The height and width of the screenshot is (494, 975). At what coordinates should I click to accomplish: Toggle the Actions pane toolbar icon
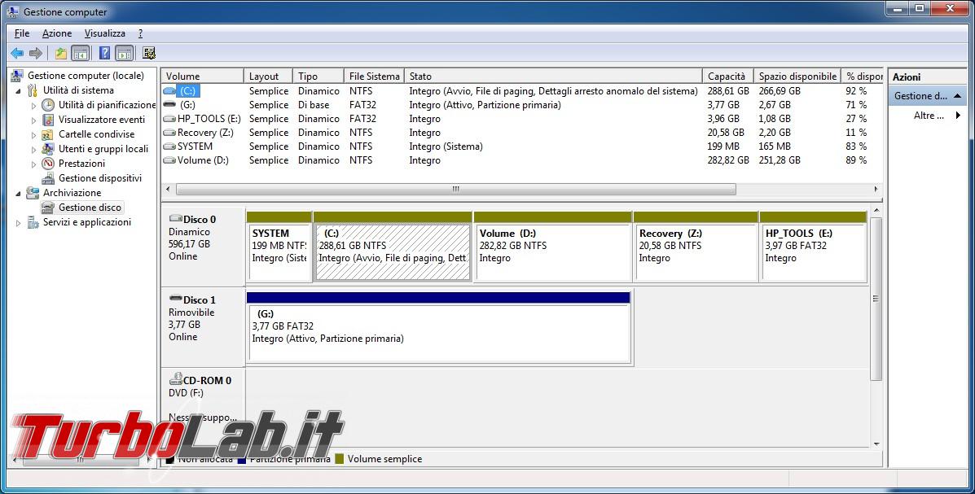click(124, 54)
